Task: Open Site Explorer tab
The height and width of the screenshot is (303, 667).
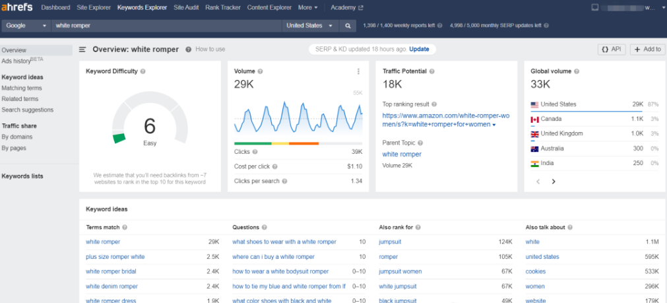Action: click(94, 8)
